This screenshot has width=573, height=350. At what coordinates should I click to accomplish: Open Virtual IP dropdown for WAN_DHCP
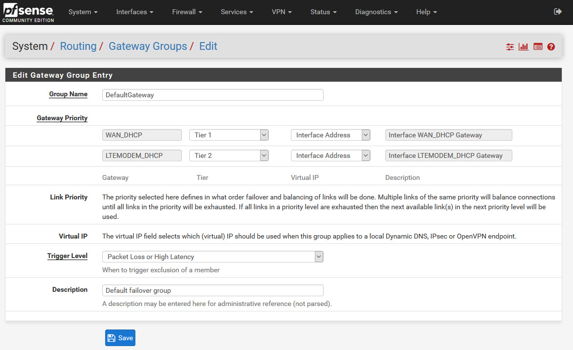point(331,135)
